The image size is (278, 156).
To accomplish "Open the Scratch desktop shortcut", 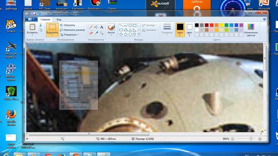I will (x=11, y=26).
